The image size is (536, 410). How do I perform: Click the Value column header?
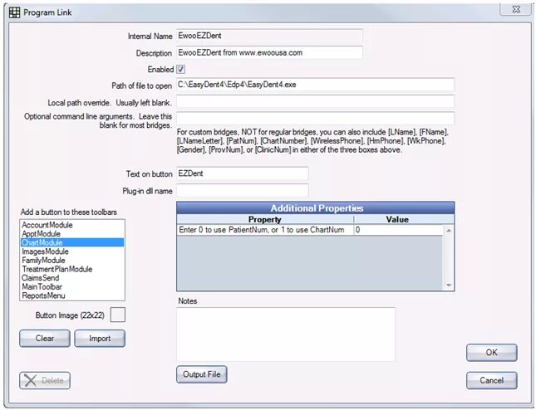397,219
